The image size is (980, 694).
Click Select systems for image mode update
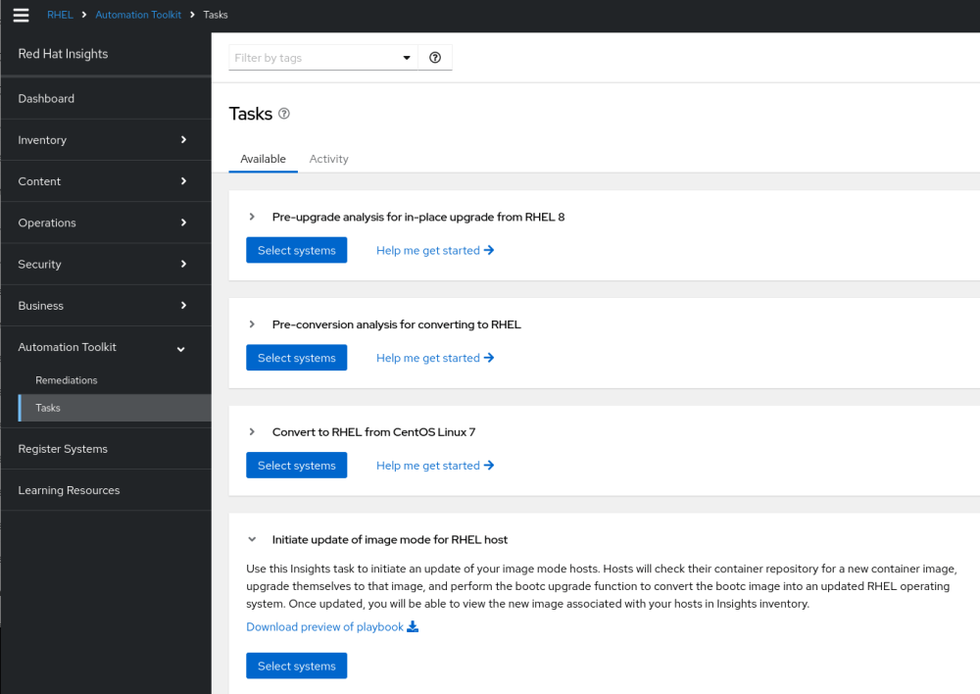[296, 666]
